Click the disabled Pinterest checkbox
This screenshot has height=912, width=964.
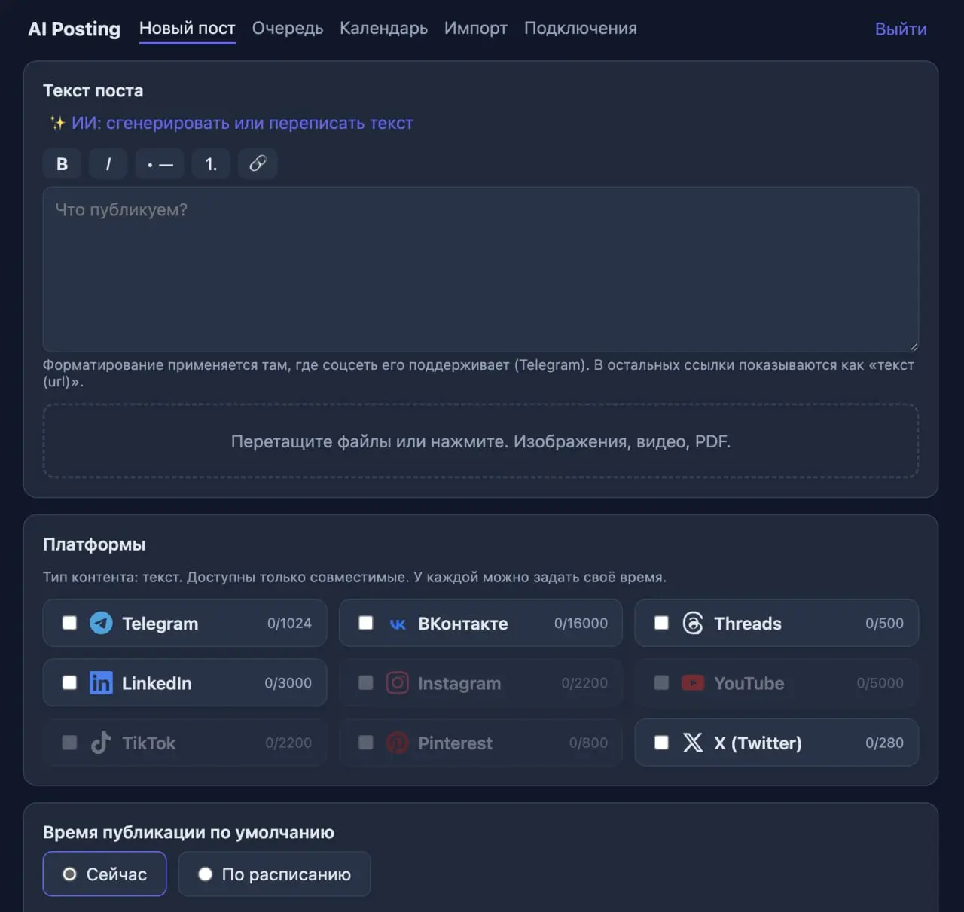point(366,743)
